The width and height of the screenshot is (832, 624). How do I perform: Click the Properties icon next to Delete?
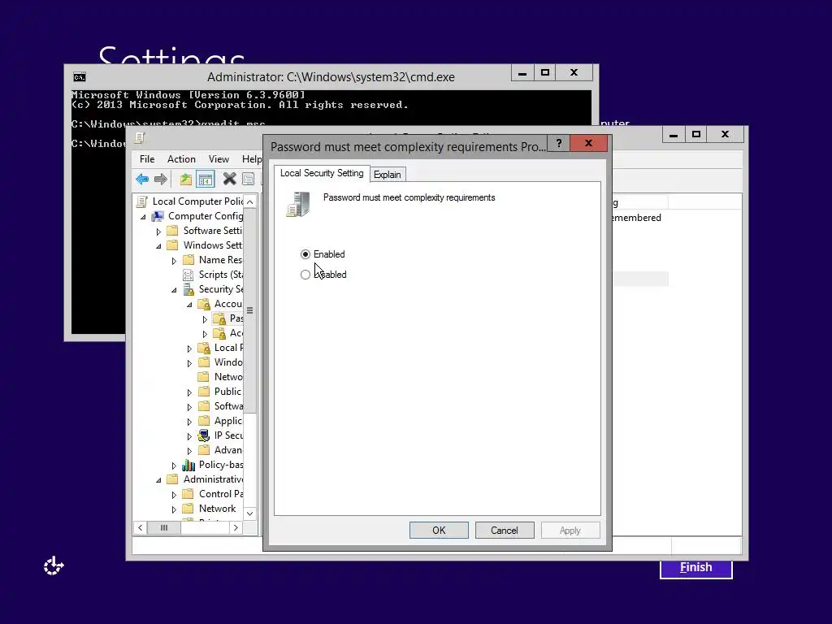pos(249,180)
